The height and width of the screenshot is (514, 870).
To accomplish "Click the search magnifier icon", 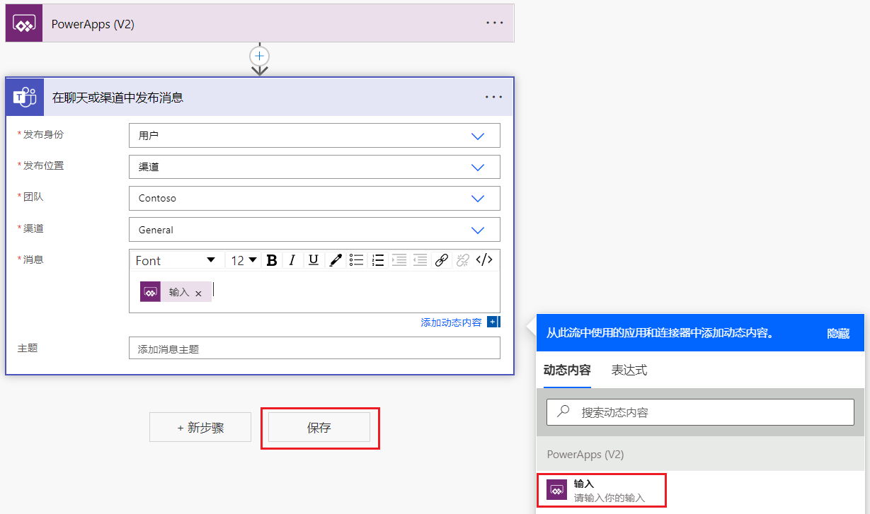I will pyautogui.click(x=564, y=411).
